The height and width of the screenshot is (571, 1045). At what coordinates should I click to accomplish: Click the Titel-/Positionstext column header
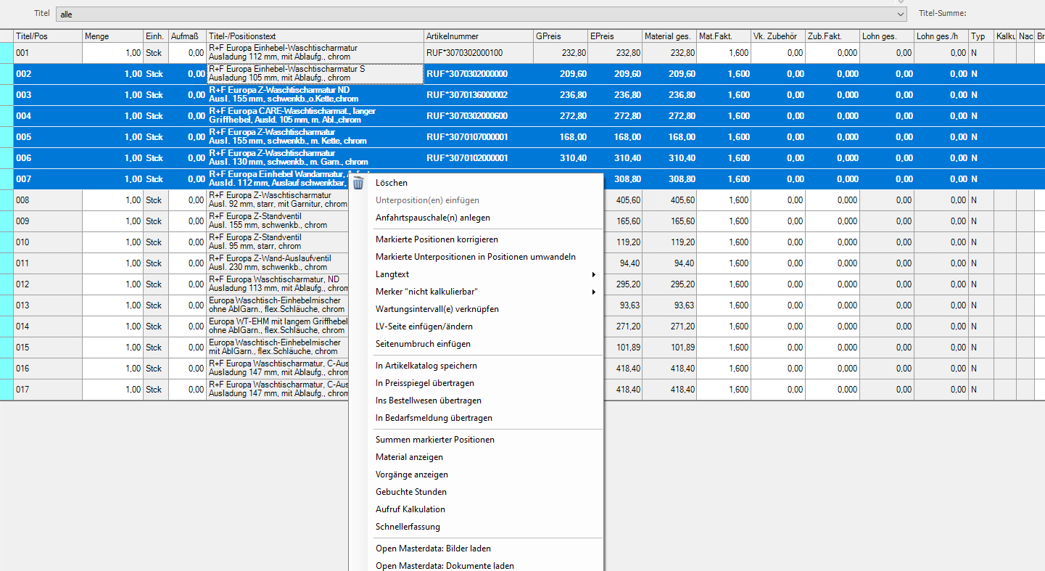coord(315,36)
